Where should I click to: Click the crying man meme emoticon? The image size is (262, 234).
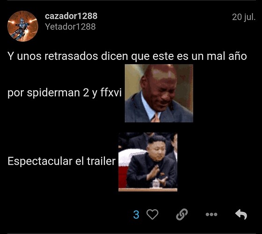[x=159, y=93]
